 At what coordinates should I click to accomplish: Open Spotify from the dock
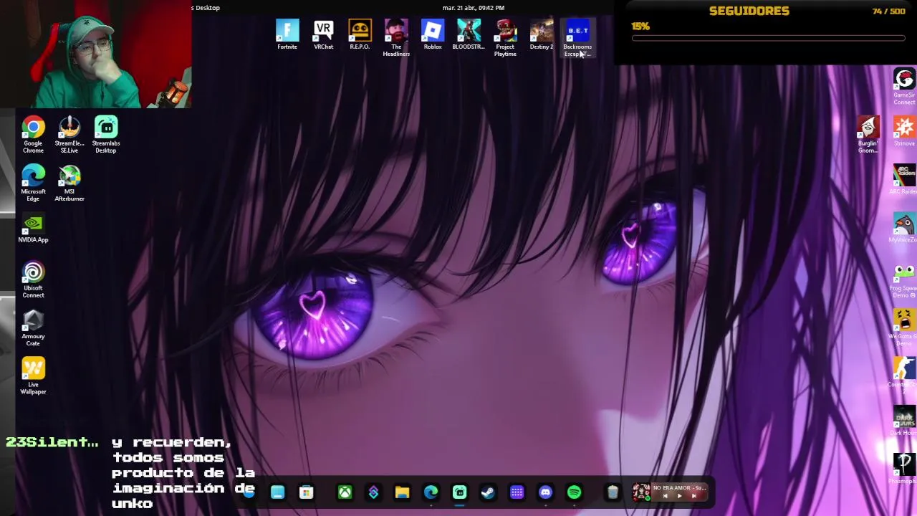tap(574, 492)
